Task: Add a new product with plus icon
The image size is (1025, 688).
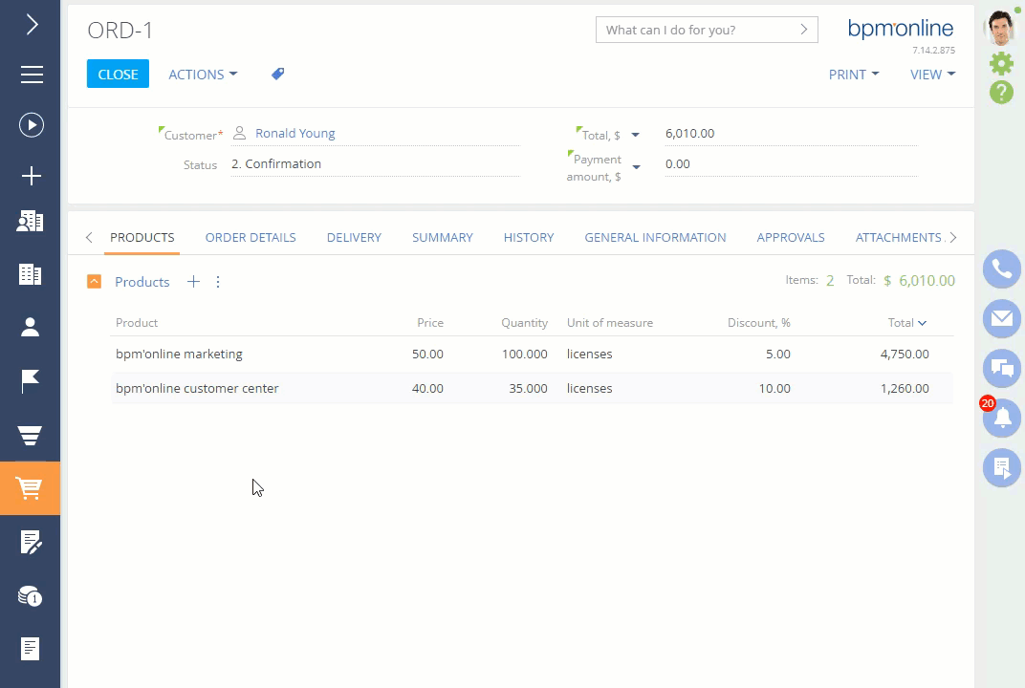Action: pyautogui.click(x=193, y=282)
